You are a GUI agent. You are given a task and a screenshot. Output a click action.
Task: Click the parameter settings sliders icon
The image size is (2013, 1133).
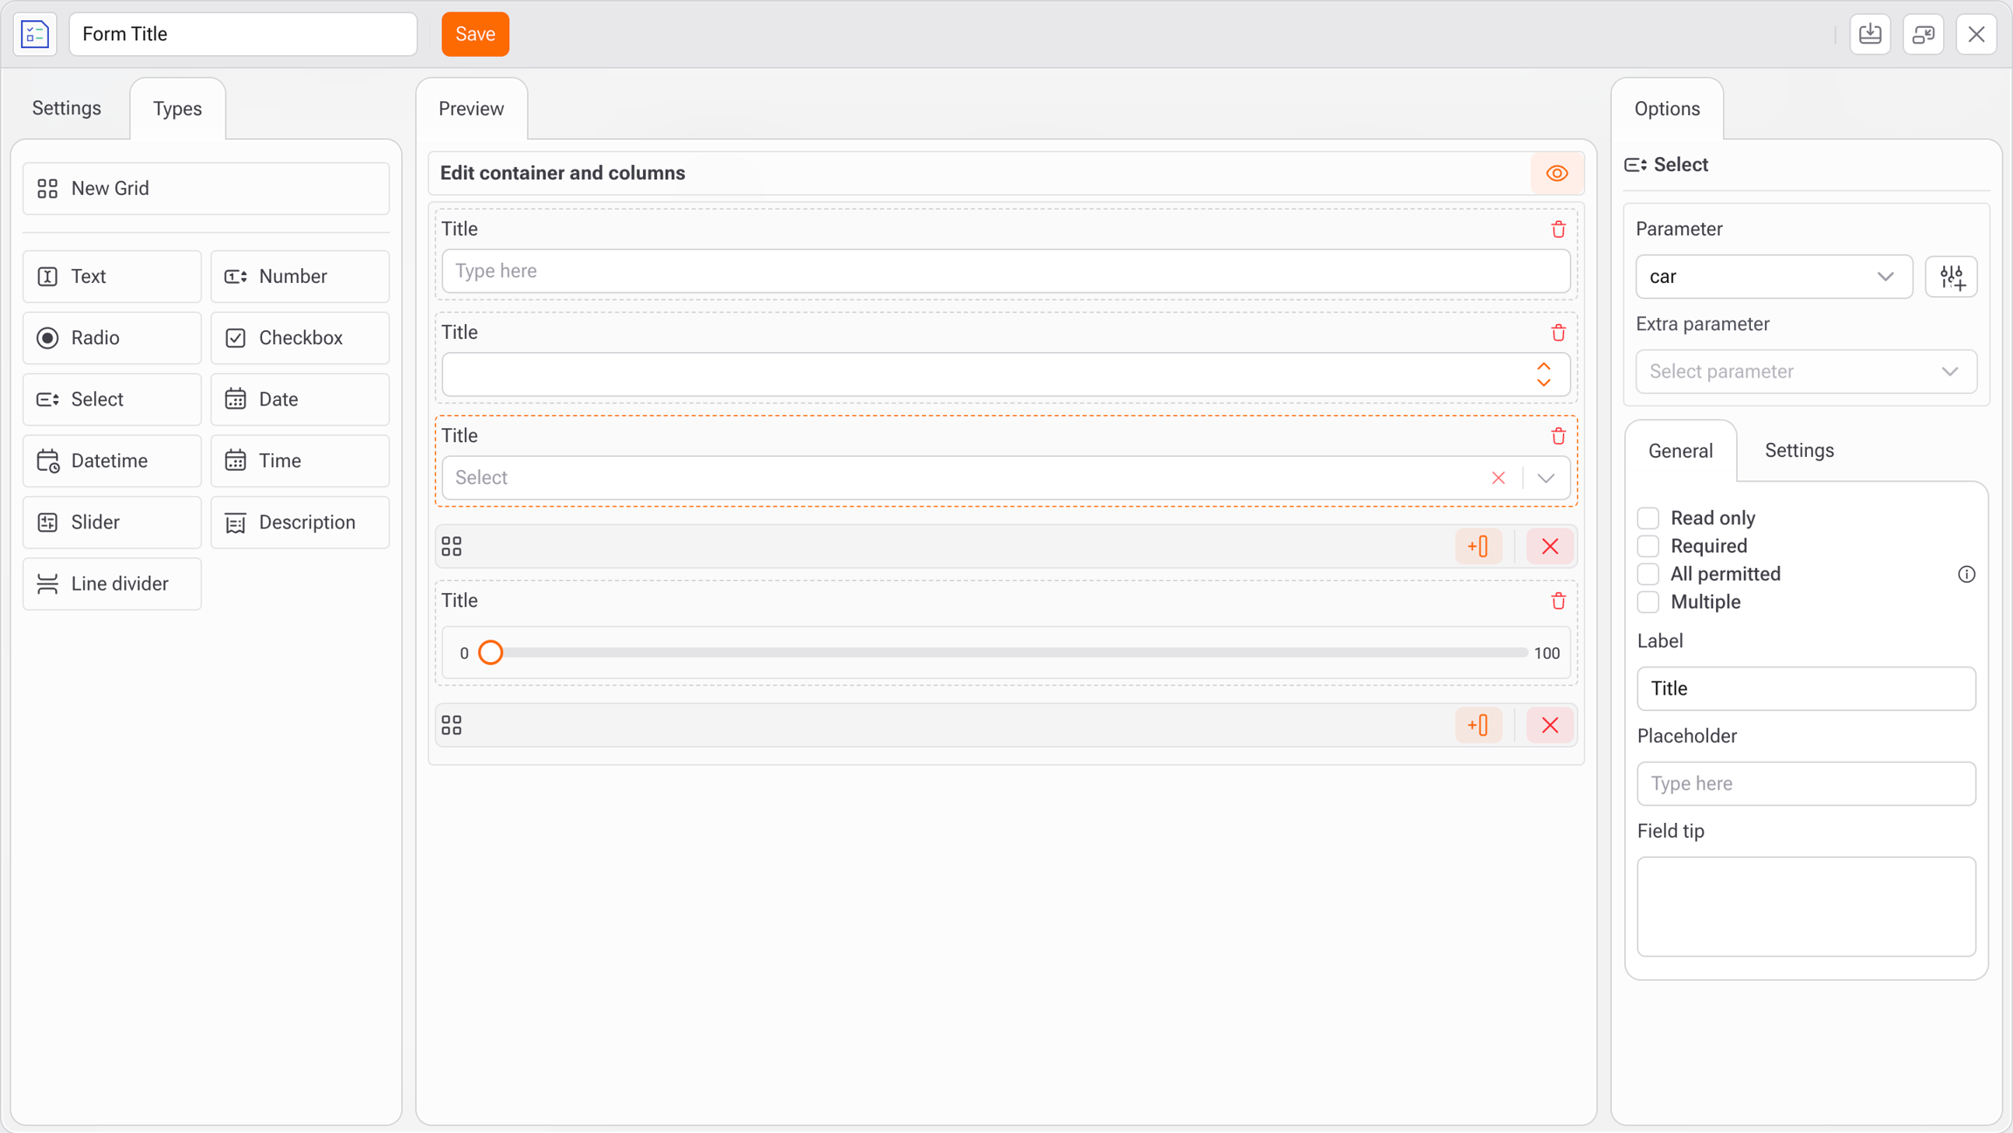[1951, 277]
